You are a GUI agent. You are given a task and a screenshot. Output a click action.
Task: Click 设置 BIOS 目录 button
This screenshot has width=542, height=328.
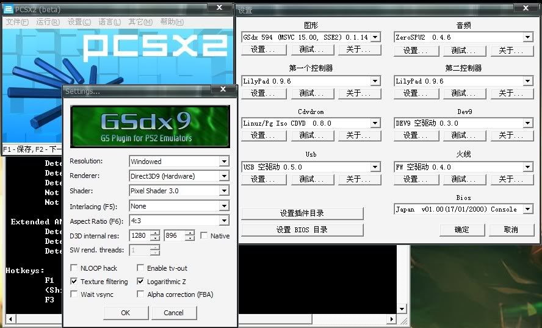pos(302,230)
